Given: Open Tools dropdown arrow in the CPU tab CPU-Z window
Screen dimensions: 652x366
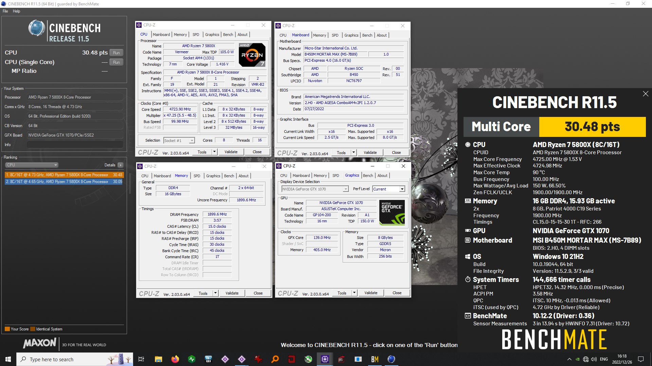Looking at the screenshot, I should (x=214, y=152).
